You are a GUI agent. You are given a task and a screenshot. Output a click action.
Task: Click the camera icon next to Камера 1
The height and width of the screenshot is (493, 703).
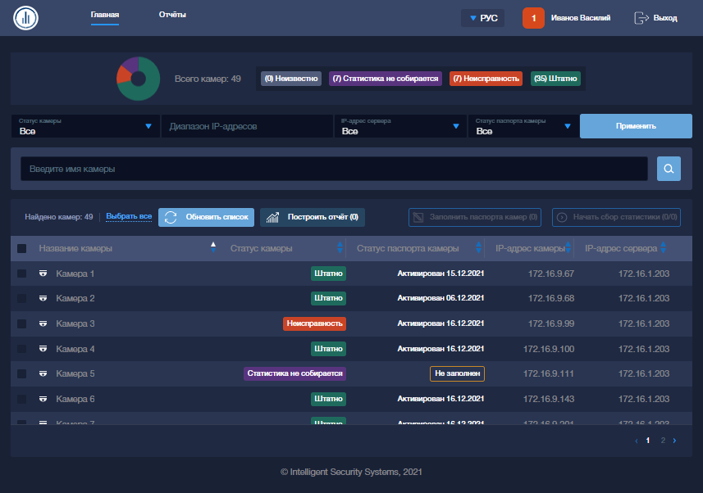click(x=43, y=273)
